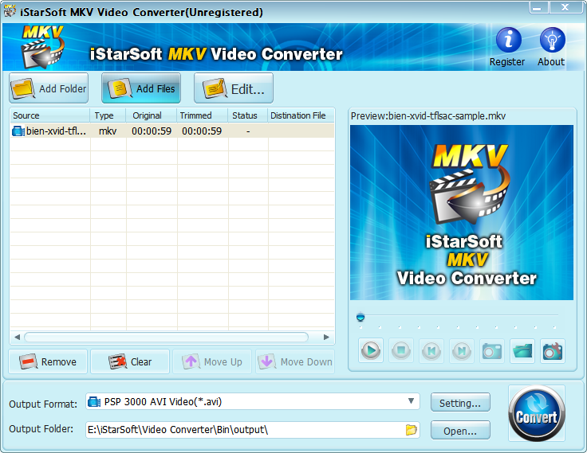Browse output folder via yellow folder icon
The width and height of the screenshot is (587, 453).
pos(412,430)
